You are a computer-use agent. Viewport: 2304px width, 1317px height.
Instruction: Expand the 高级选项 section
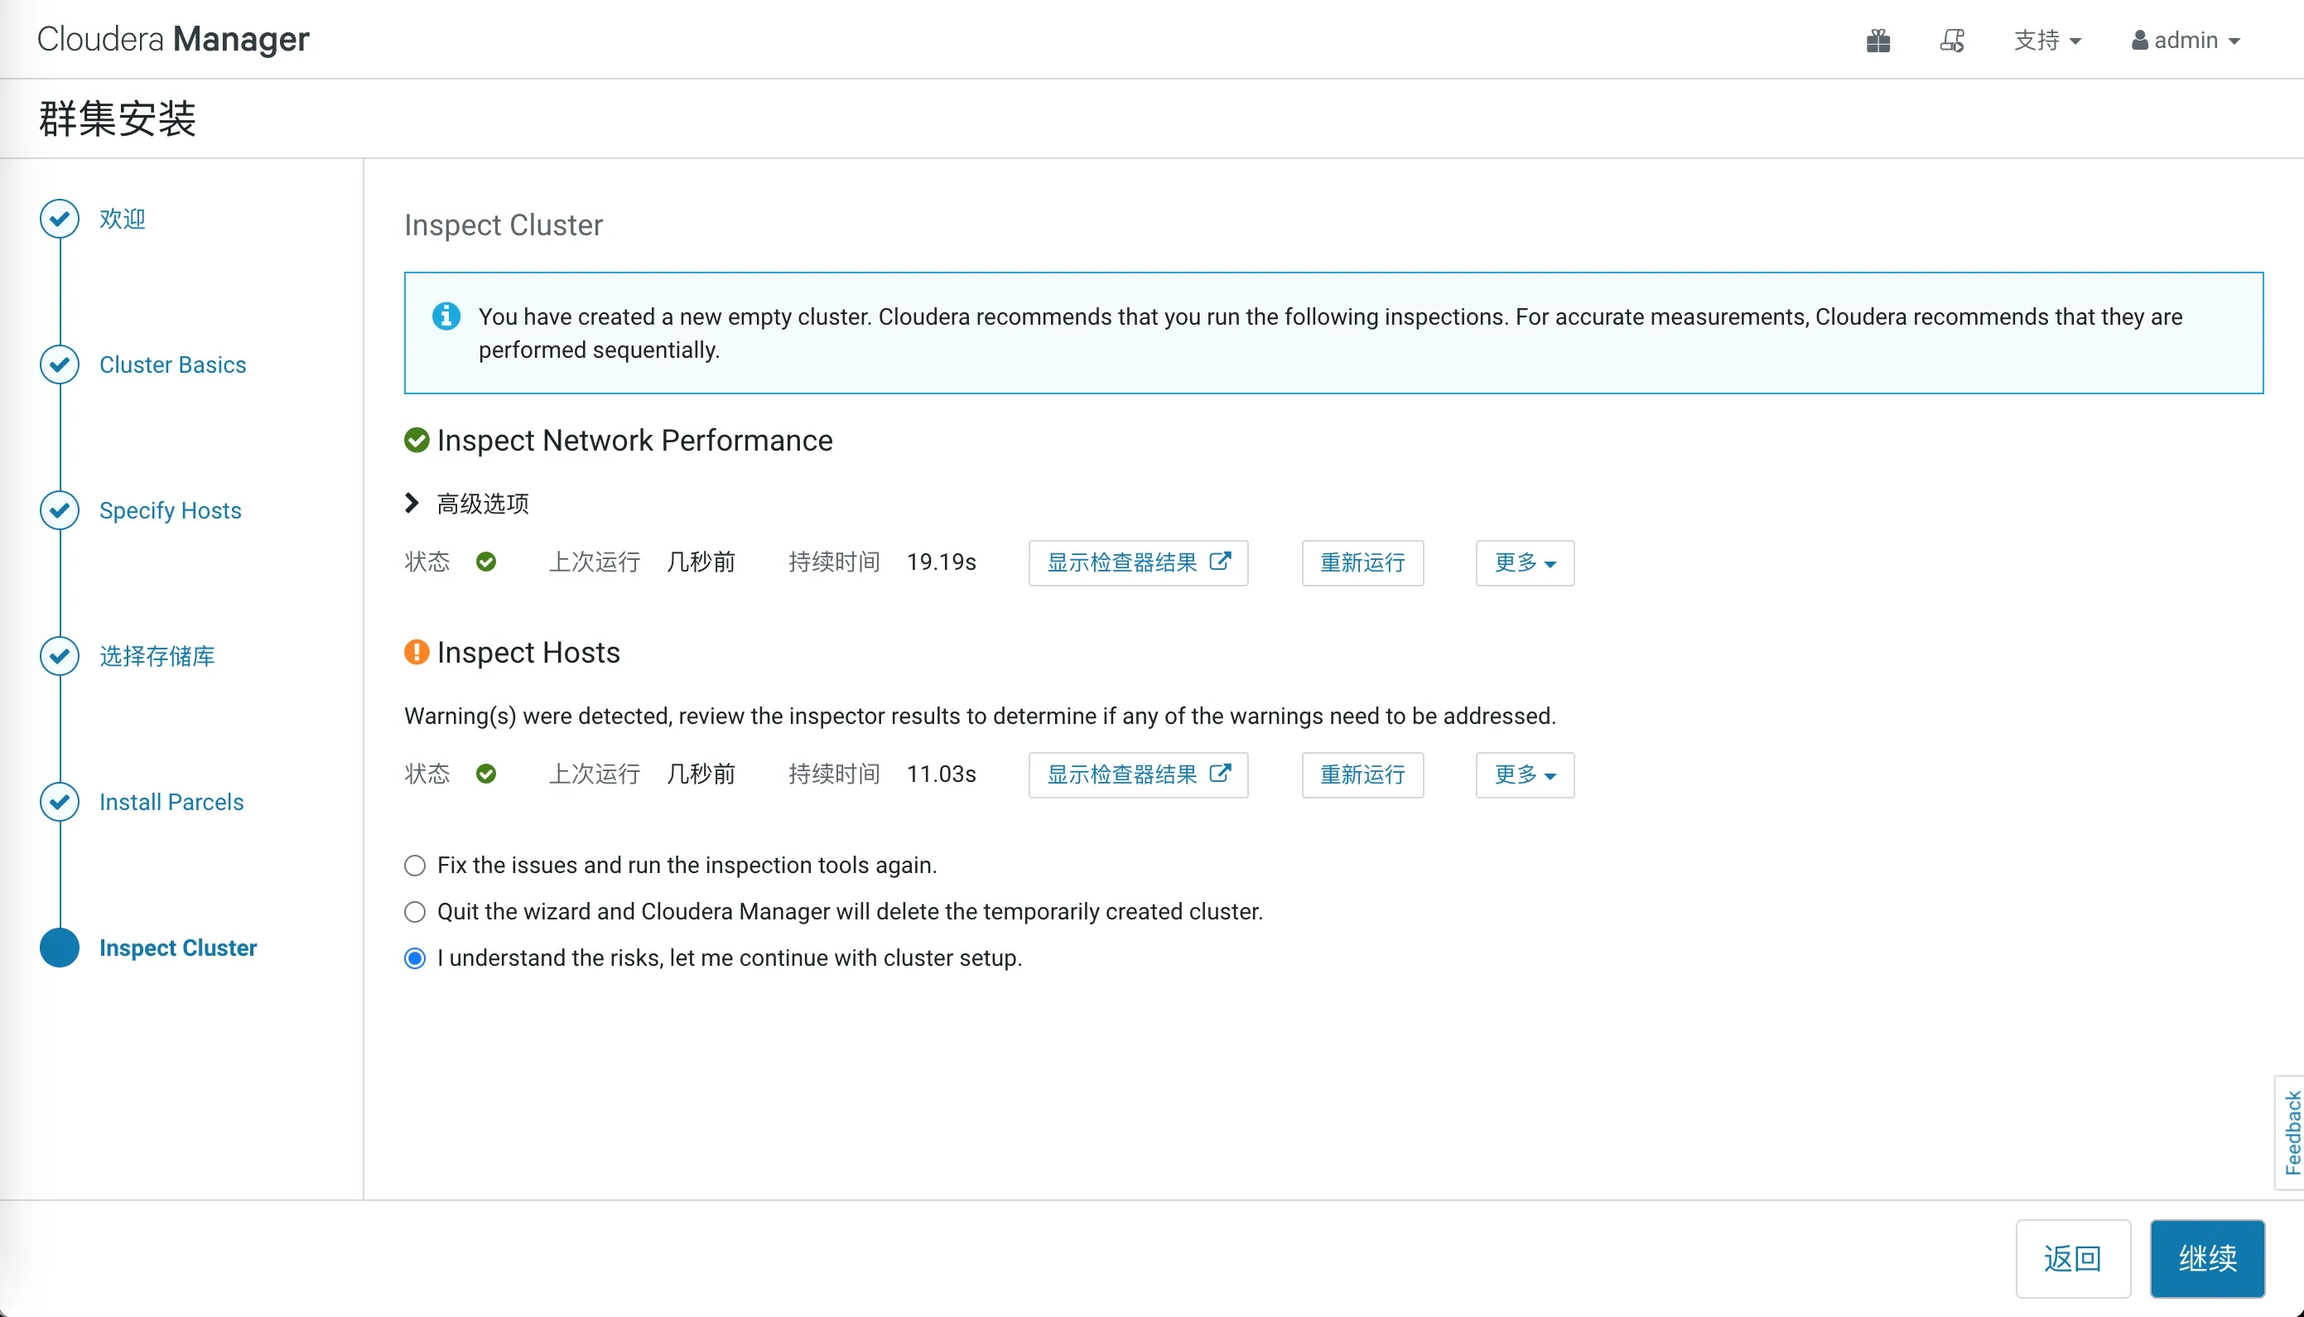click(412, 504)
